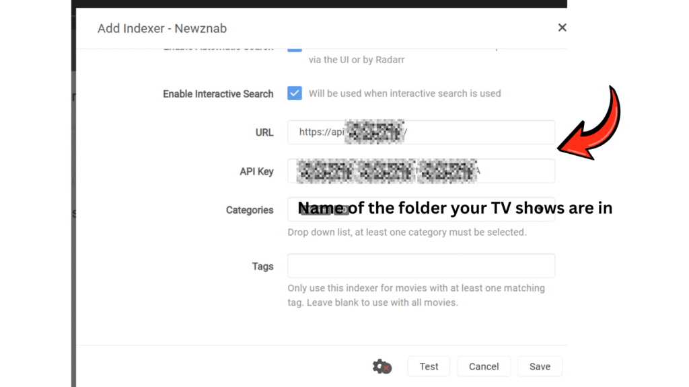Image resolution: width=689 pixels, height=387 pixels.
Task: Select the empty Tags input box
Action: click(421, 266)
